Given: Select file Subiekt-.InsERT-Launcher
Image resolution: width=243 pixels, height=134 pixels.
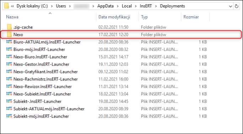Looking at the screenshot, I should [38, 101].
